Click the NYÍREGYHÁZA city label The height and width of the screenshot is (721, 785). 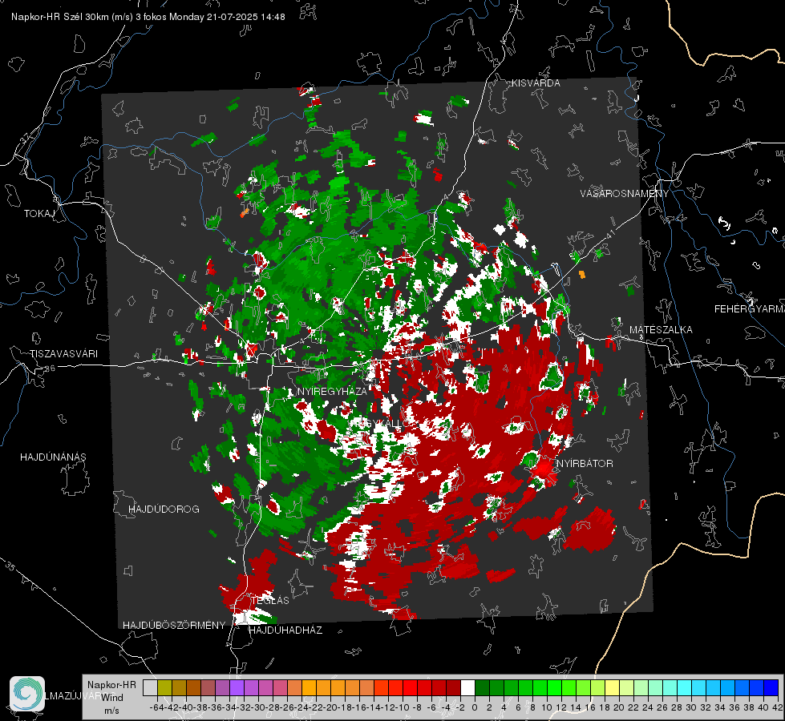(x=332, y=391)
